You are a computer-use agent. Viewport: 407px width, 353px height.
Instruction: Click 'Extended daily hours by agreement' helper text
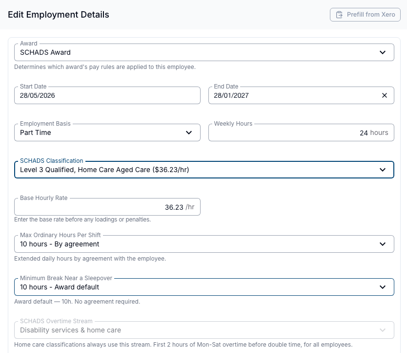click(90, 259)
